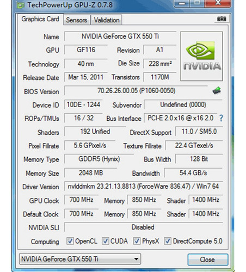
Task: Click the Bus Width field 128 Bit
Action: (199, 159)
